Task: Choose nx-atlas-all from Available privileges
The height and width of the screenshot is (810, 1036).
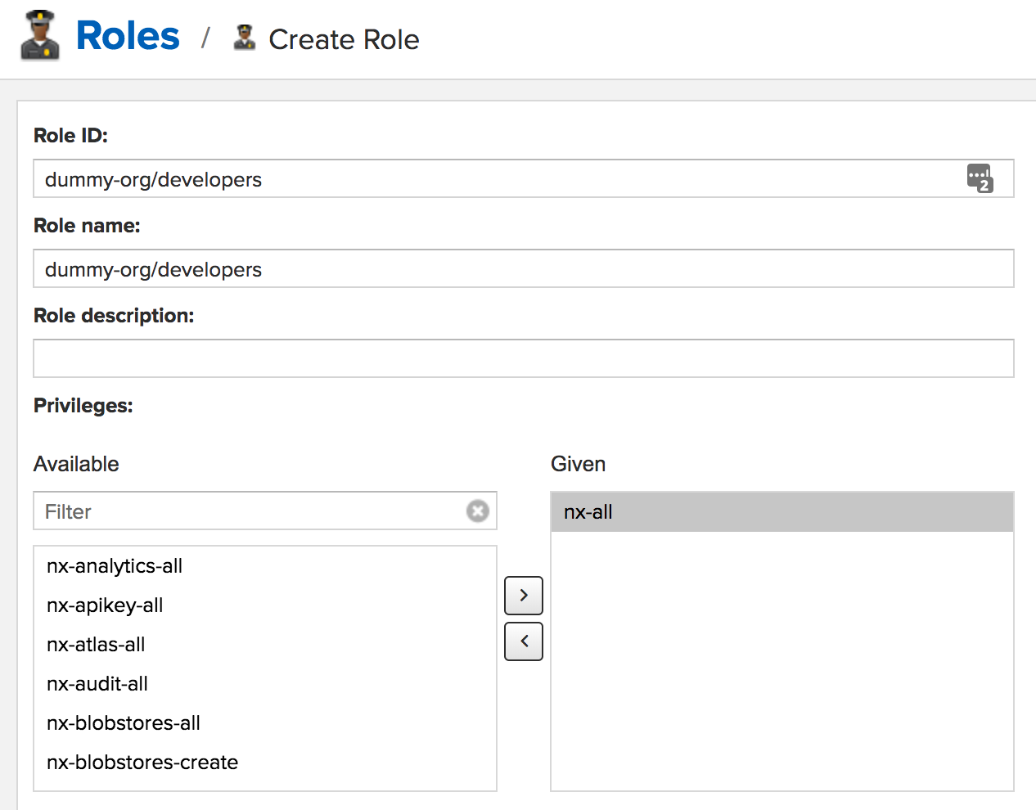Action: point(96,645)
